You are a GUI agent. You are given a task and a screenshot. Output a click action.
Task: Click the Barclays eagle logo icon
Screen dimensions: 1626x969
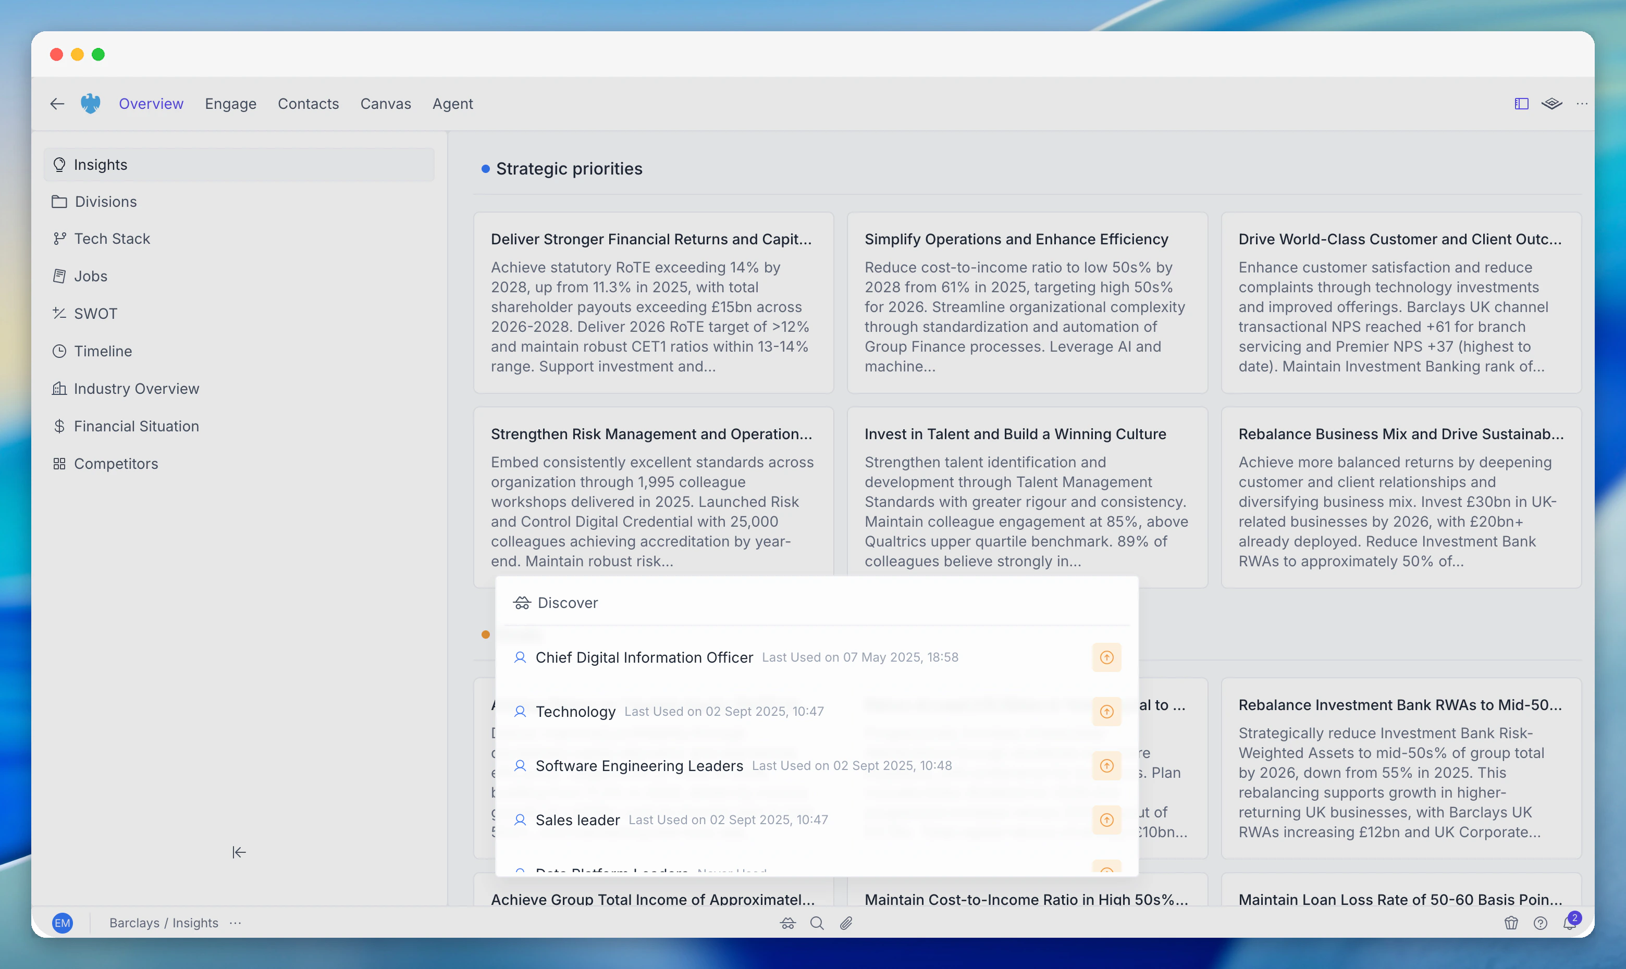tap(91, 104)
